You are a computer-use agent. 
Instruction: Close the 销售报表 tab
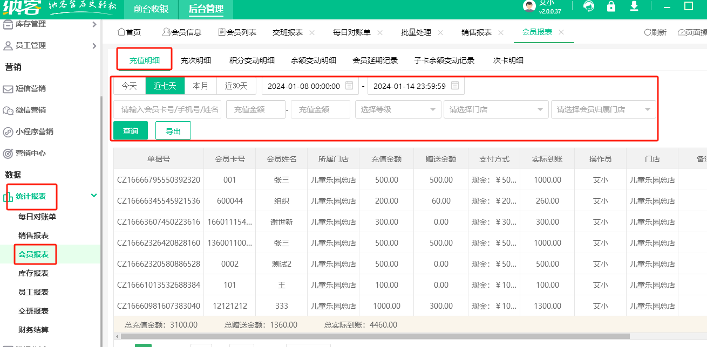501,33
